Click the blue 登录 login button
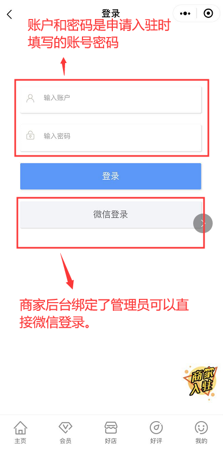This screenshot has height=457, width=223. tap(111, 176)
